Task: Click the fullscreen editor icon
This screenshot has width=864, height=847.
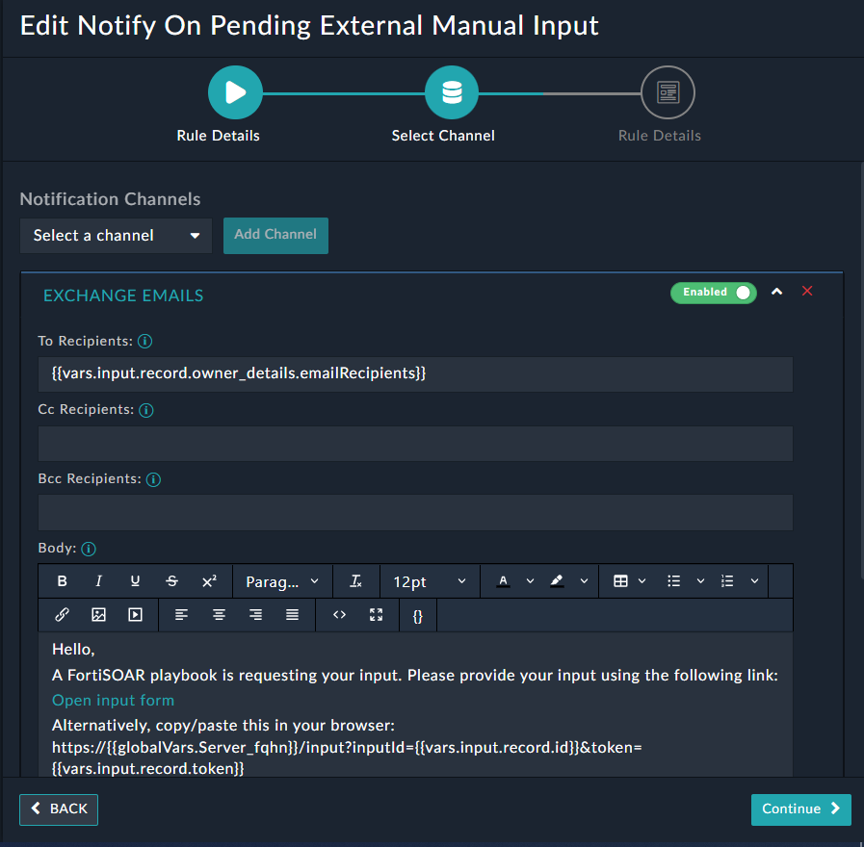Action: point(377,615)
